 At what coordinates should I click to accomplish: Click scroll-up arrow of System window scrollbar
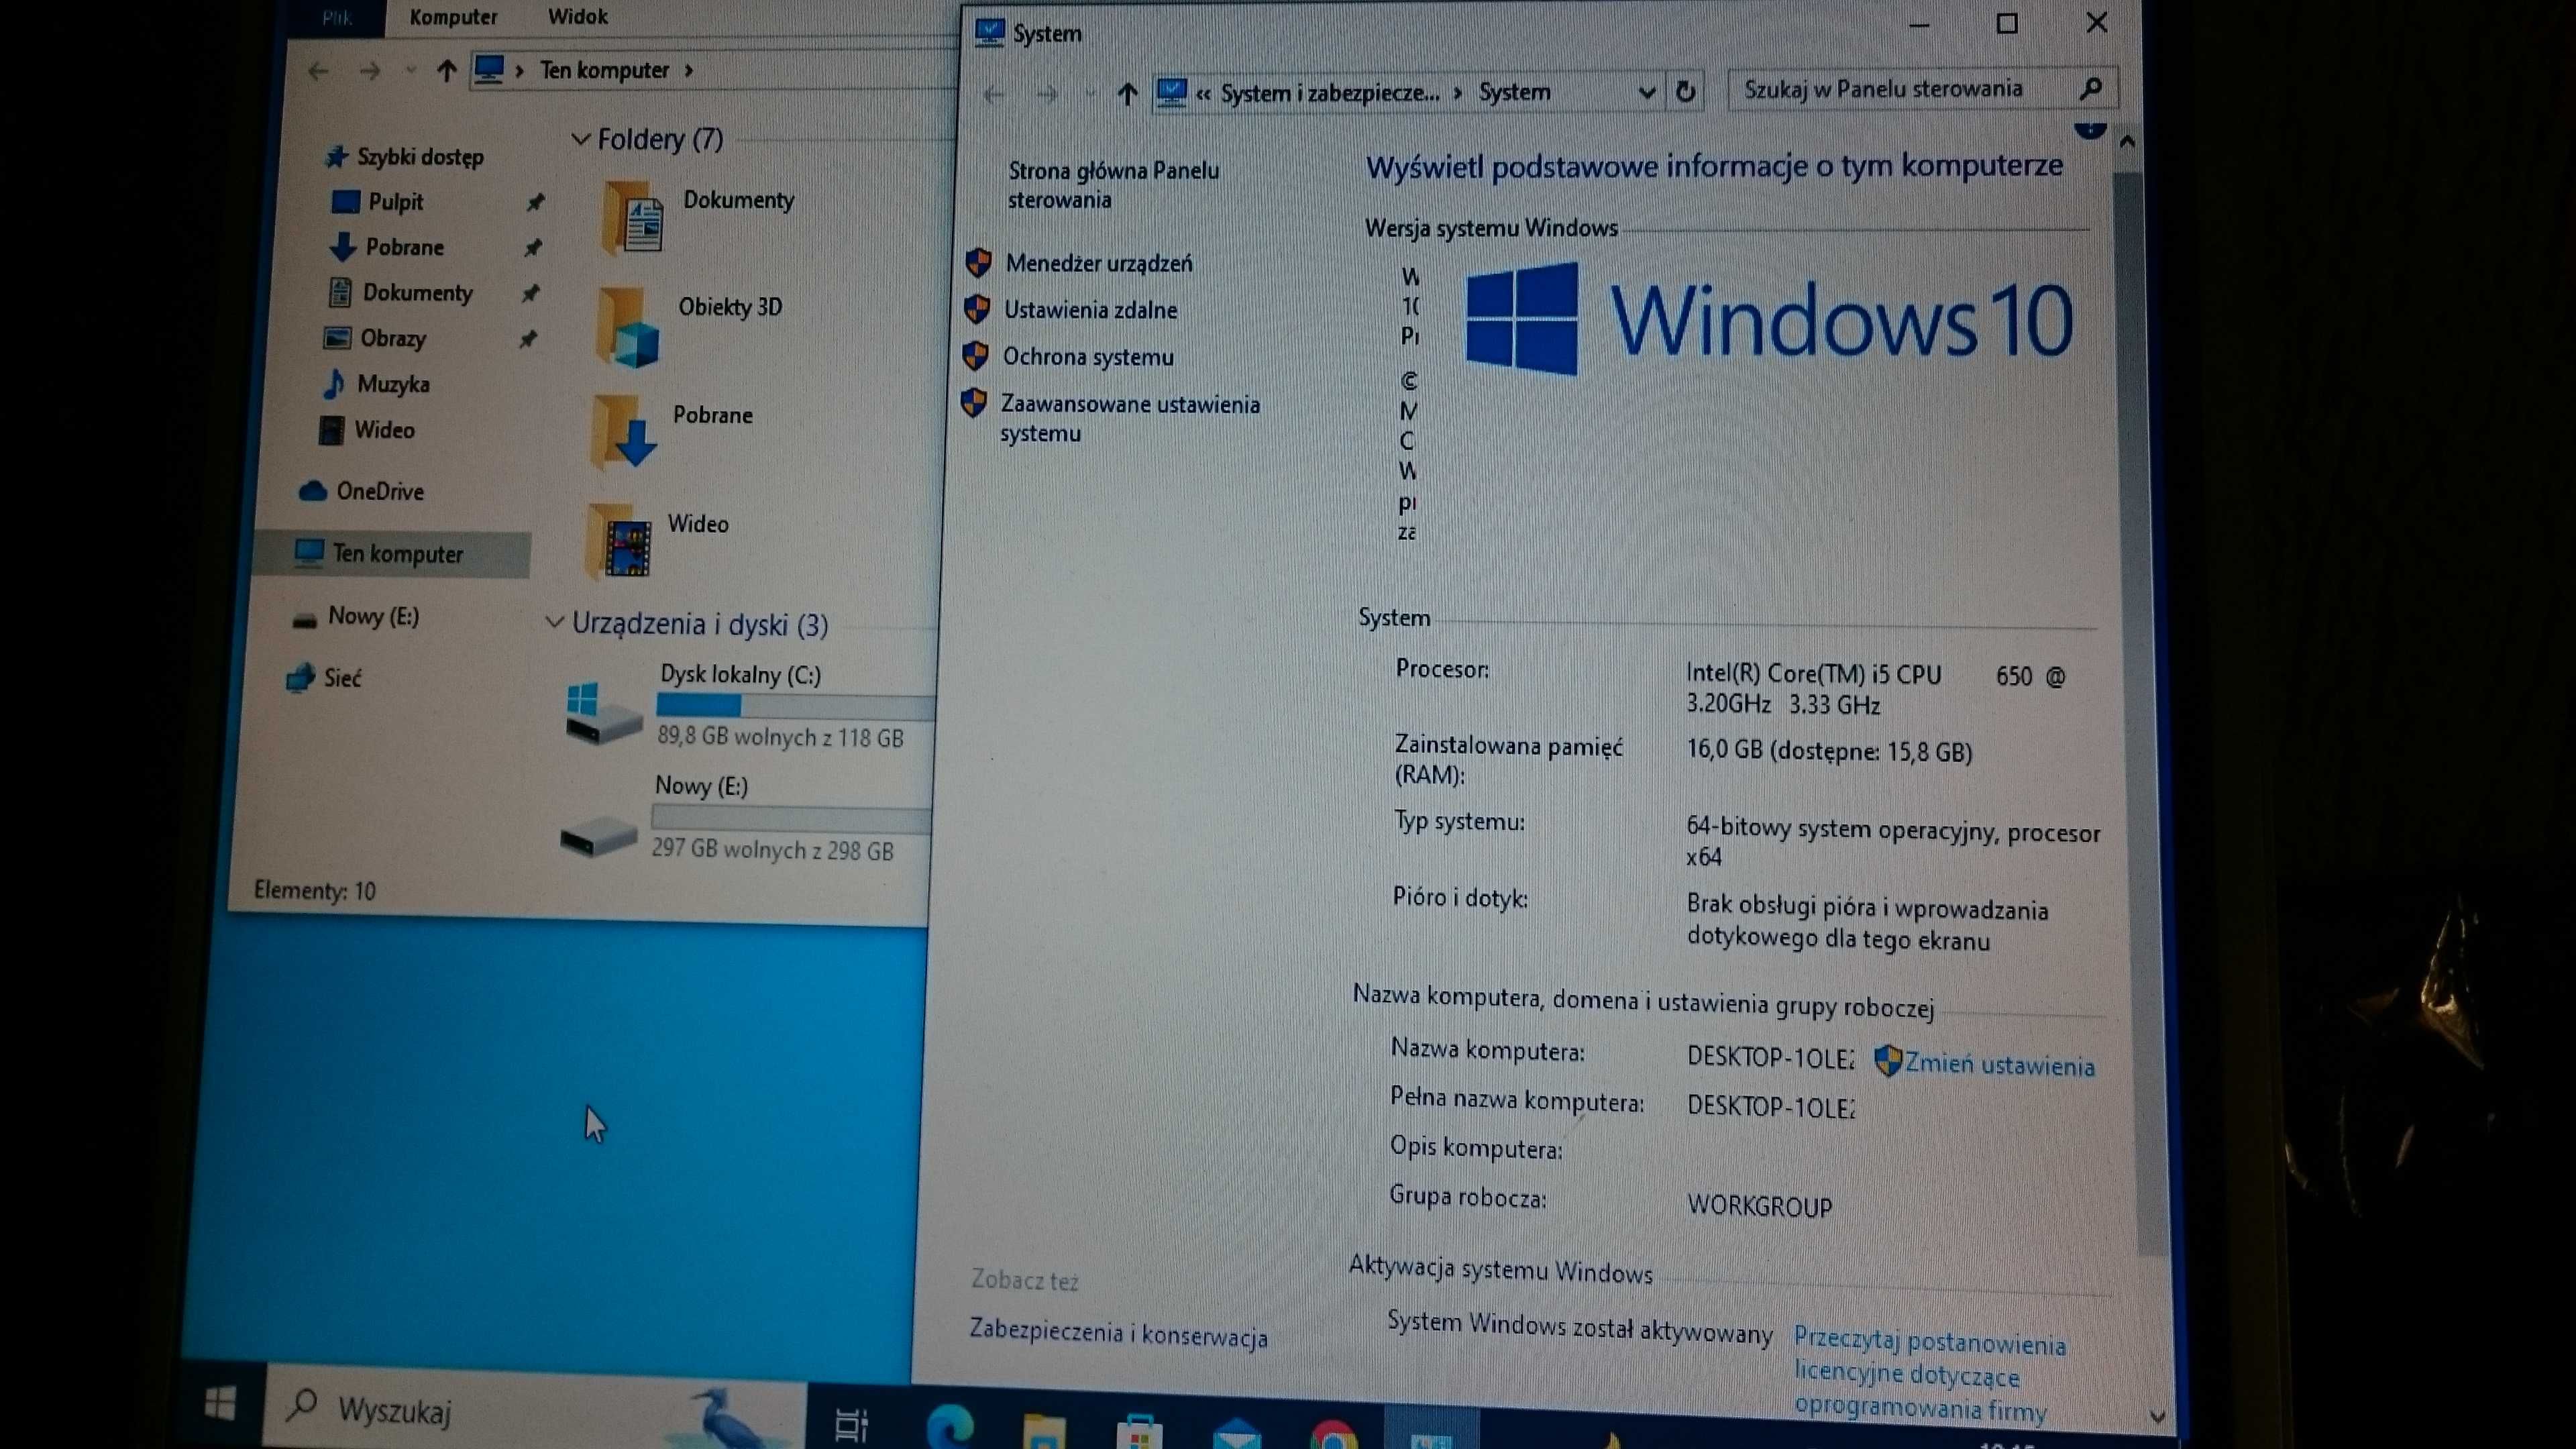coord(2127,142)
